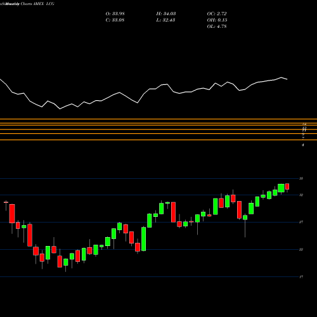The image size is (317, 317).
Task: Click the 35 price axis label
Action: coord(301,179)
